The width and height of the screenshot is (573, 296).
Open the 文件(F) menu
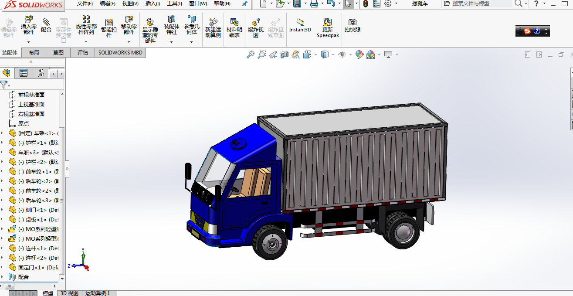click(x=85, y=3)
